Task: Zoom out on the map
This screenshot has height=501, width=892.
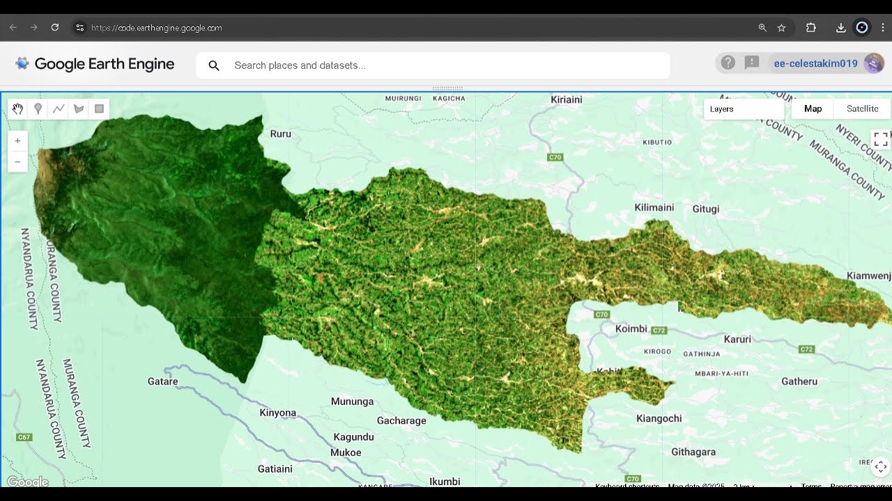Action: (17, 161)
